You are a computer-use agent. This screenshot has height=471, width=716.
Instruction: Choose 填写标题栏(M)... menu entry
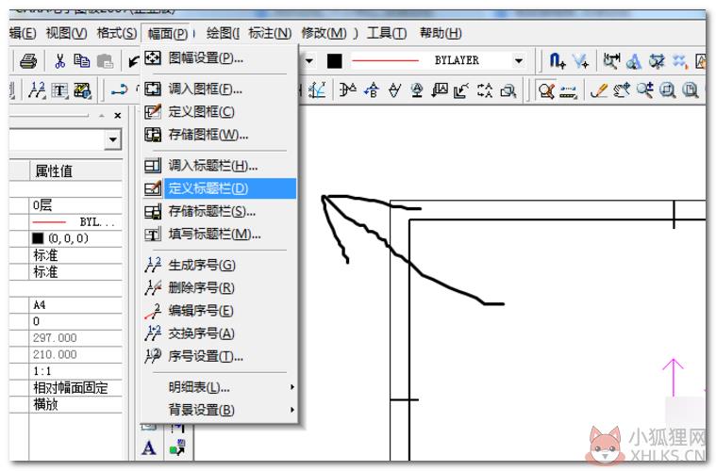220,235
